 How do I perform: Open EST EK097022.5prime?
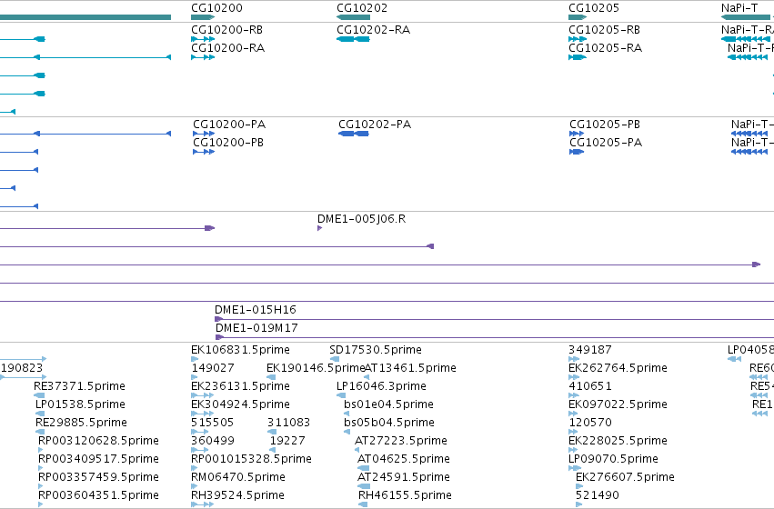(618, 404)
